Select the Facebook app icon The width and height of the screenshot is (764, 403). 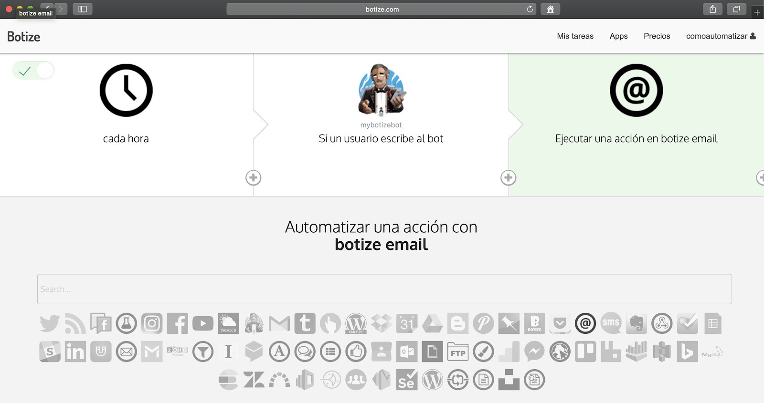tap(177, 323)
